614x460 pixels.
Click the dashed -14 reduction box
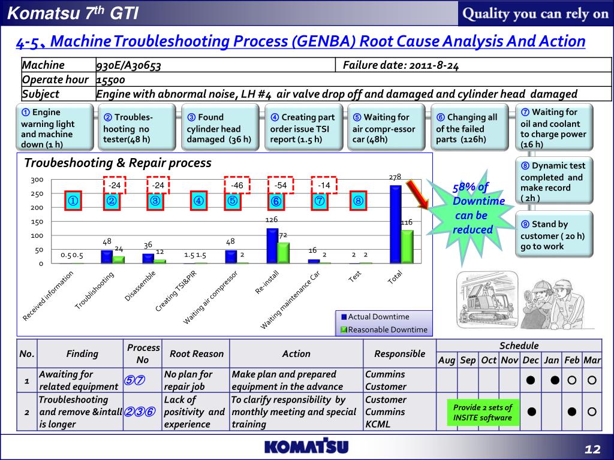coord(324,185)
